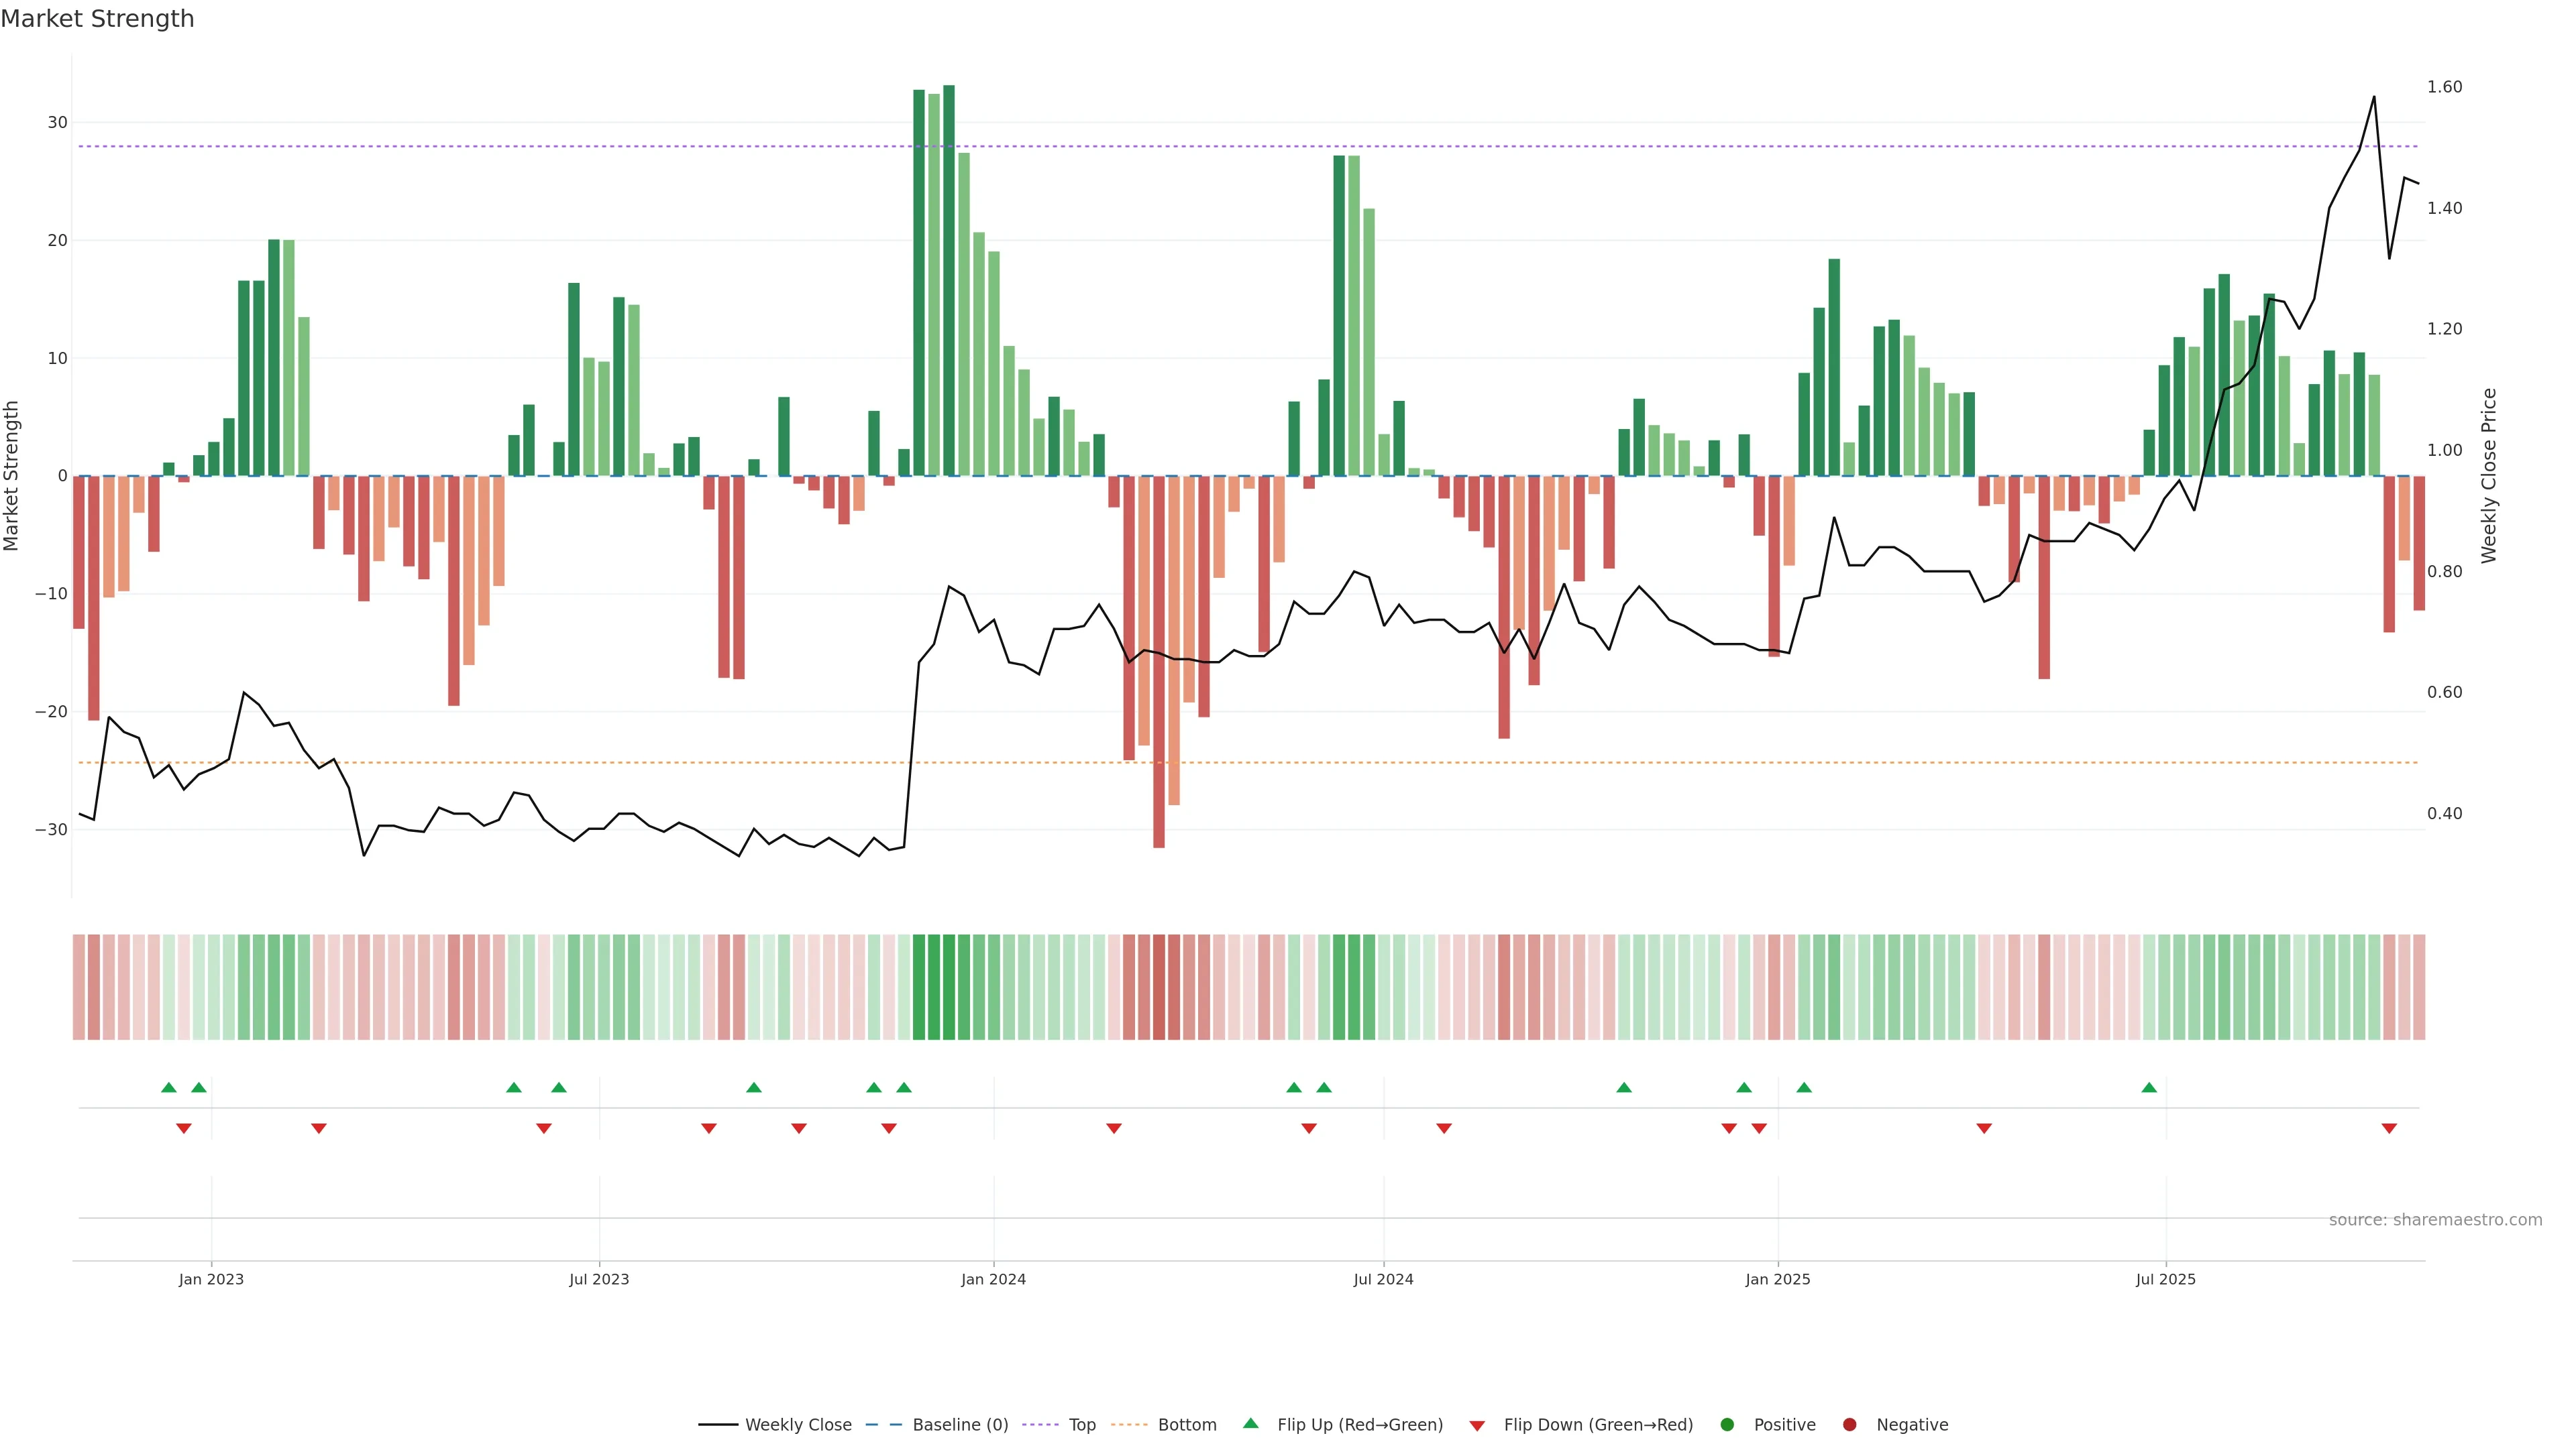The height and width of the screenshot is (1448, 2576).
Task: Click the Jan 2024 x-axis label
Action: pyautogui.click(x=993, y=1279)
